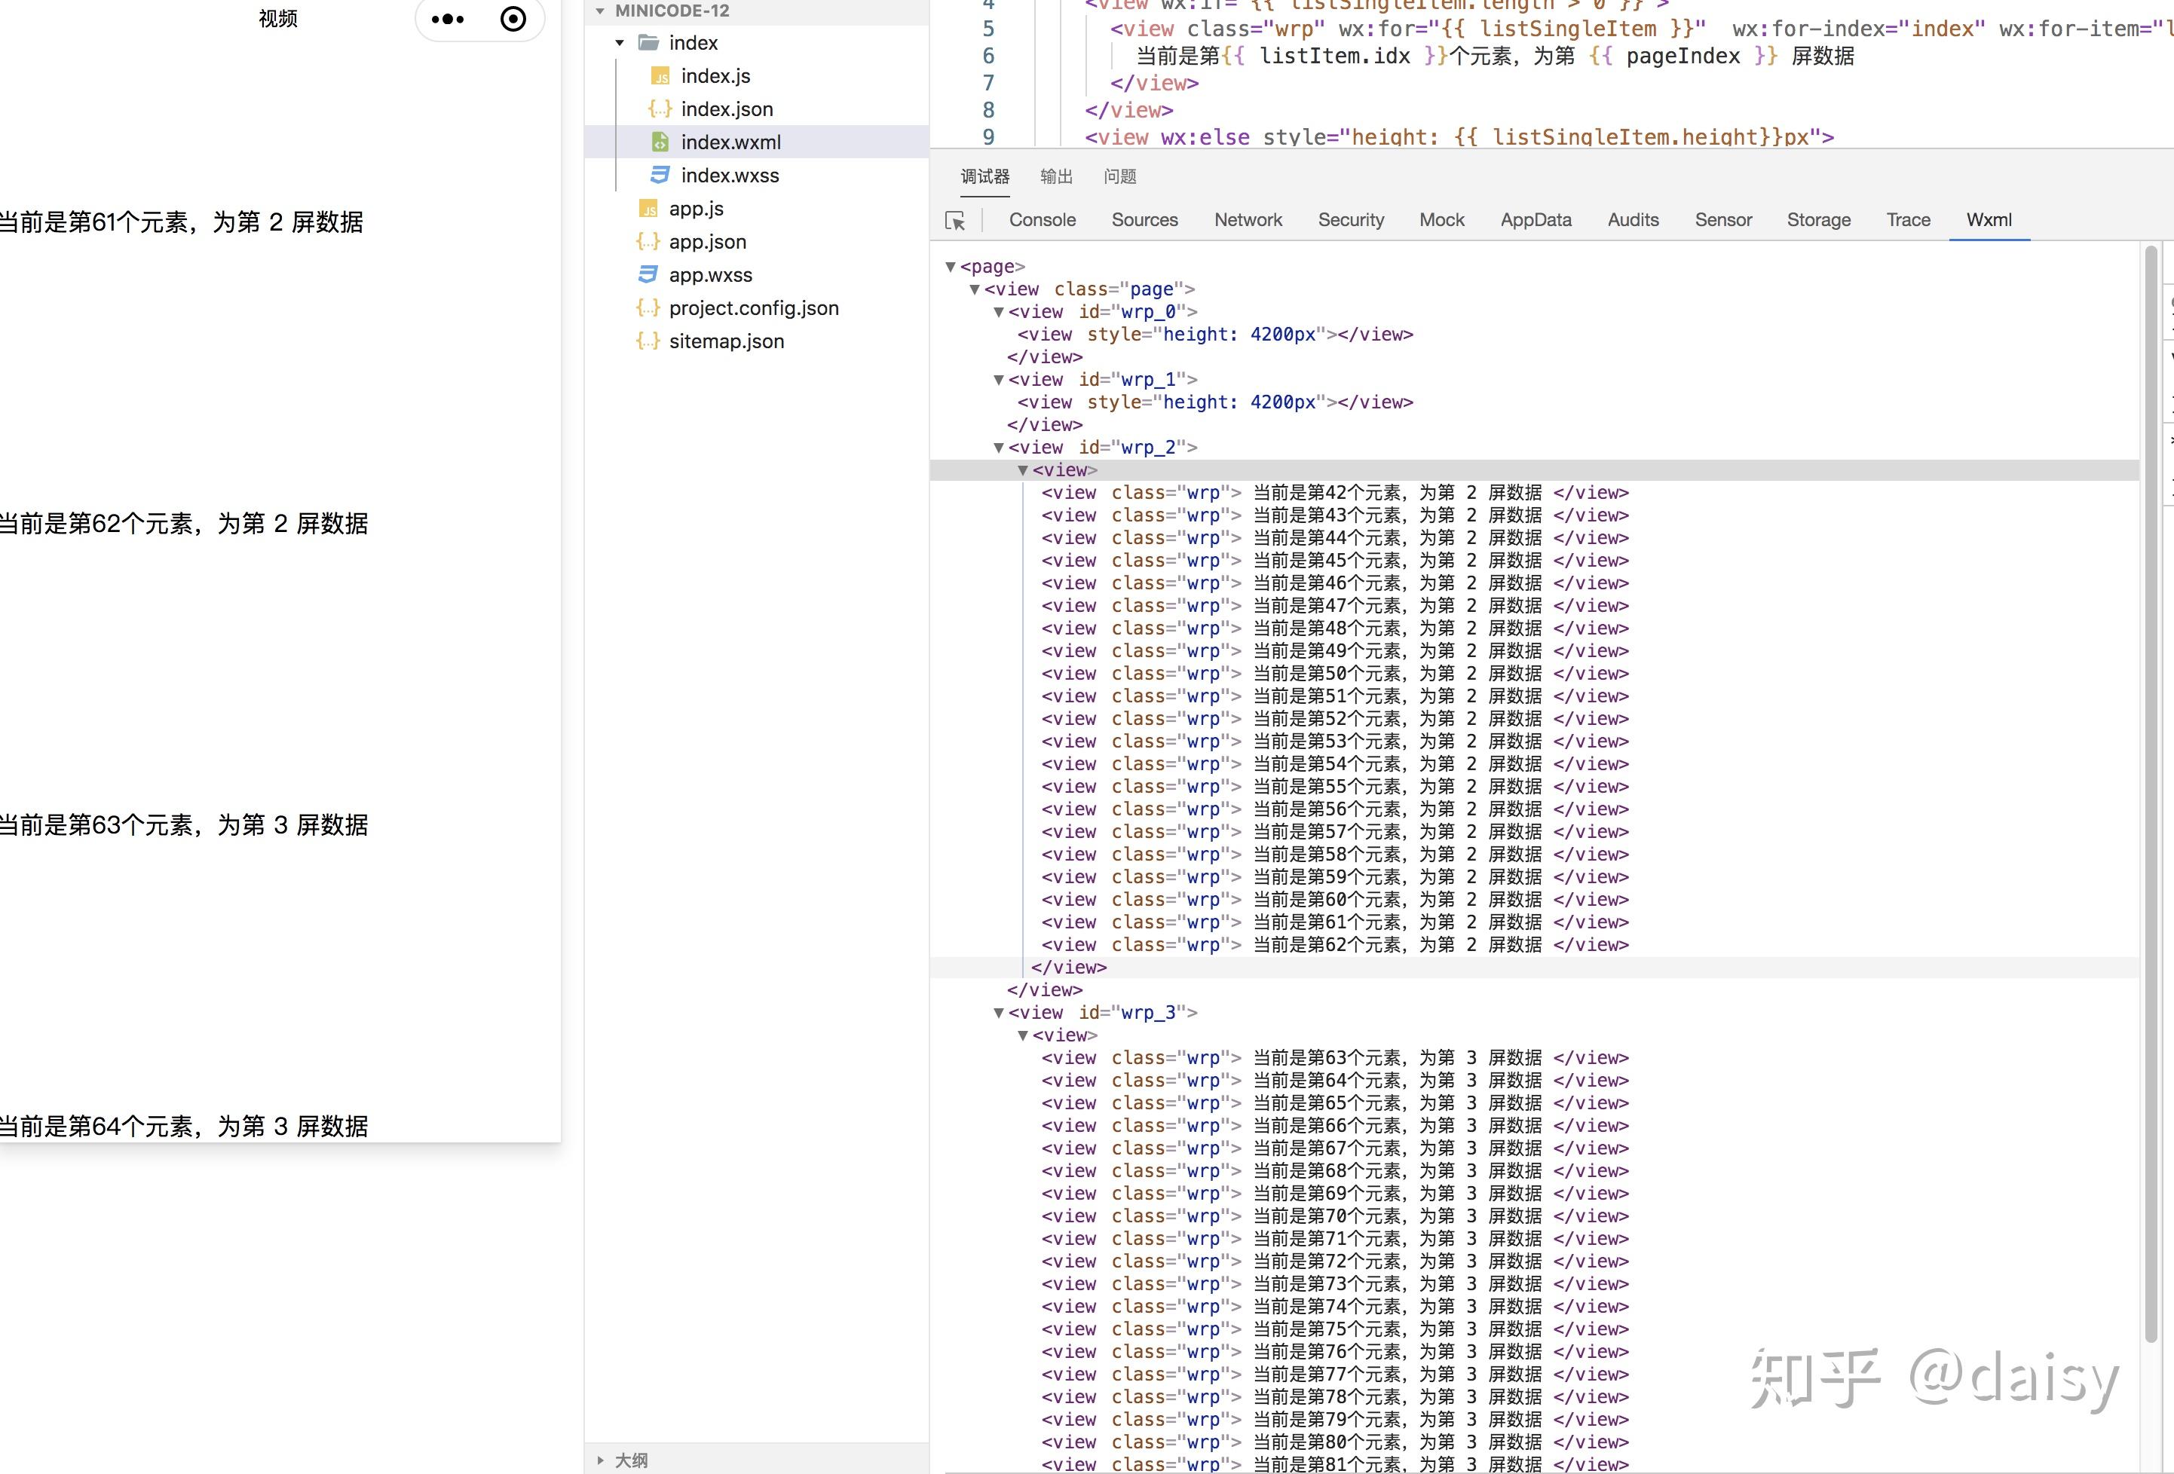This screenshot has height=1474, width=2174.
Task: Click the Wxml panel vertical scrollbar
Action: pos(2151,795)
